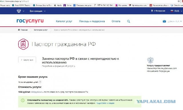Open the Apple bookmark
The height and width of the screenshot is (110, 183).
point(58,5)
